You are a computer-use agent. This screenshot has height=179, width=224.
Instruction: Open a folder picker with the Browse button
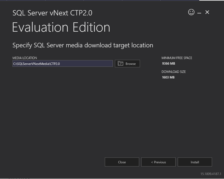(x=127, y=64)
